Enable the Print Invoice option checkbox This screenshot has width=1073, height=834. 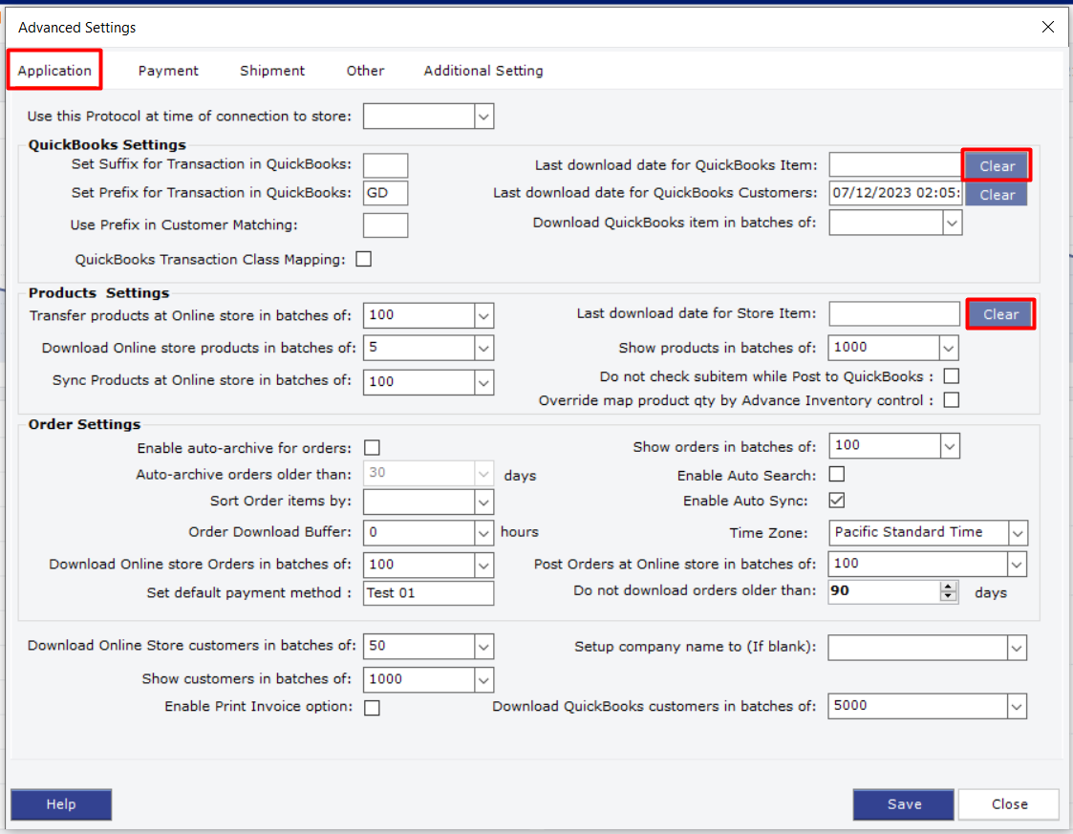click(x=372, y=708)
